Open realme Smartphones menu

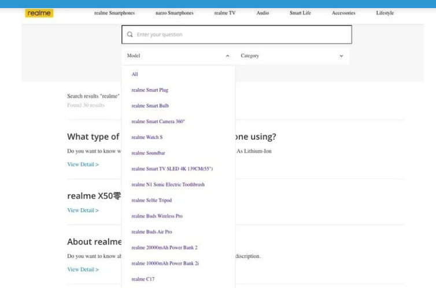114,13
